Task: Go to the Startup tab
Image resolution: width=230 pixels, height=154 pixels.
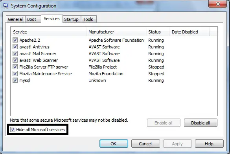Action: click(72, 19)
